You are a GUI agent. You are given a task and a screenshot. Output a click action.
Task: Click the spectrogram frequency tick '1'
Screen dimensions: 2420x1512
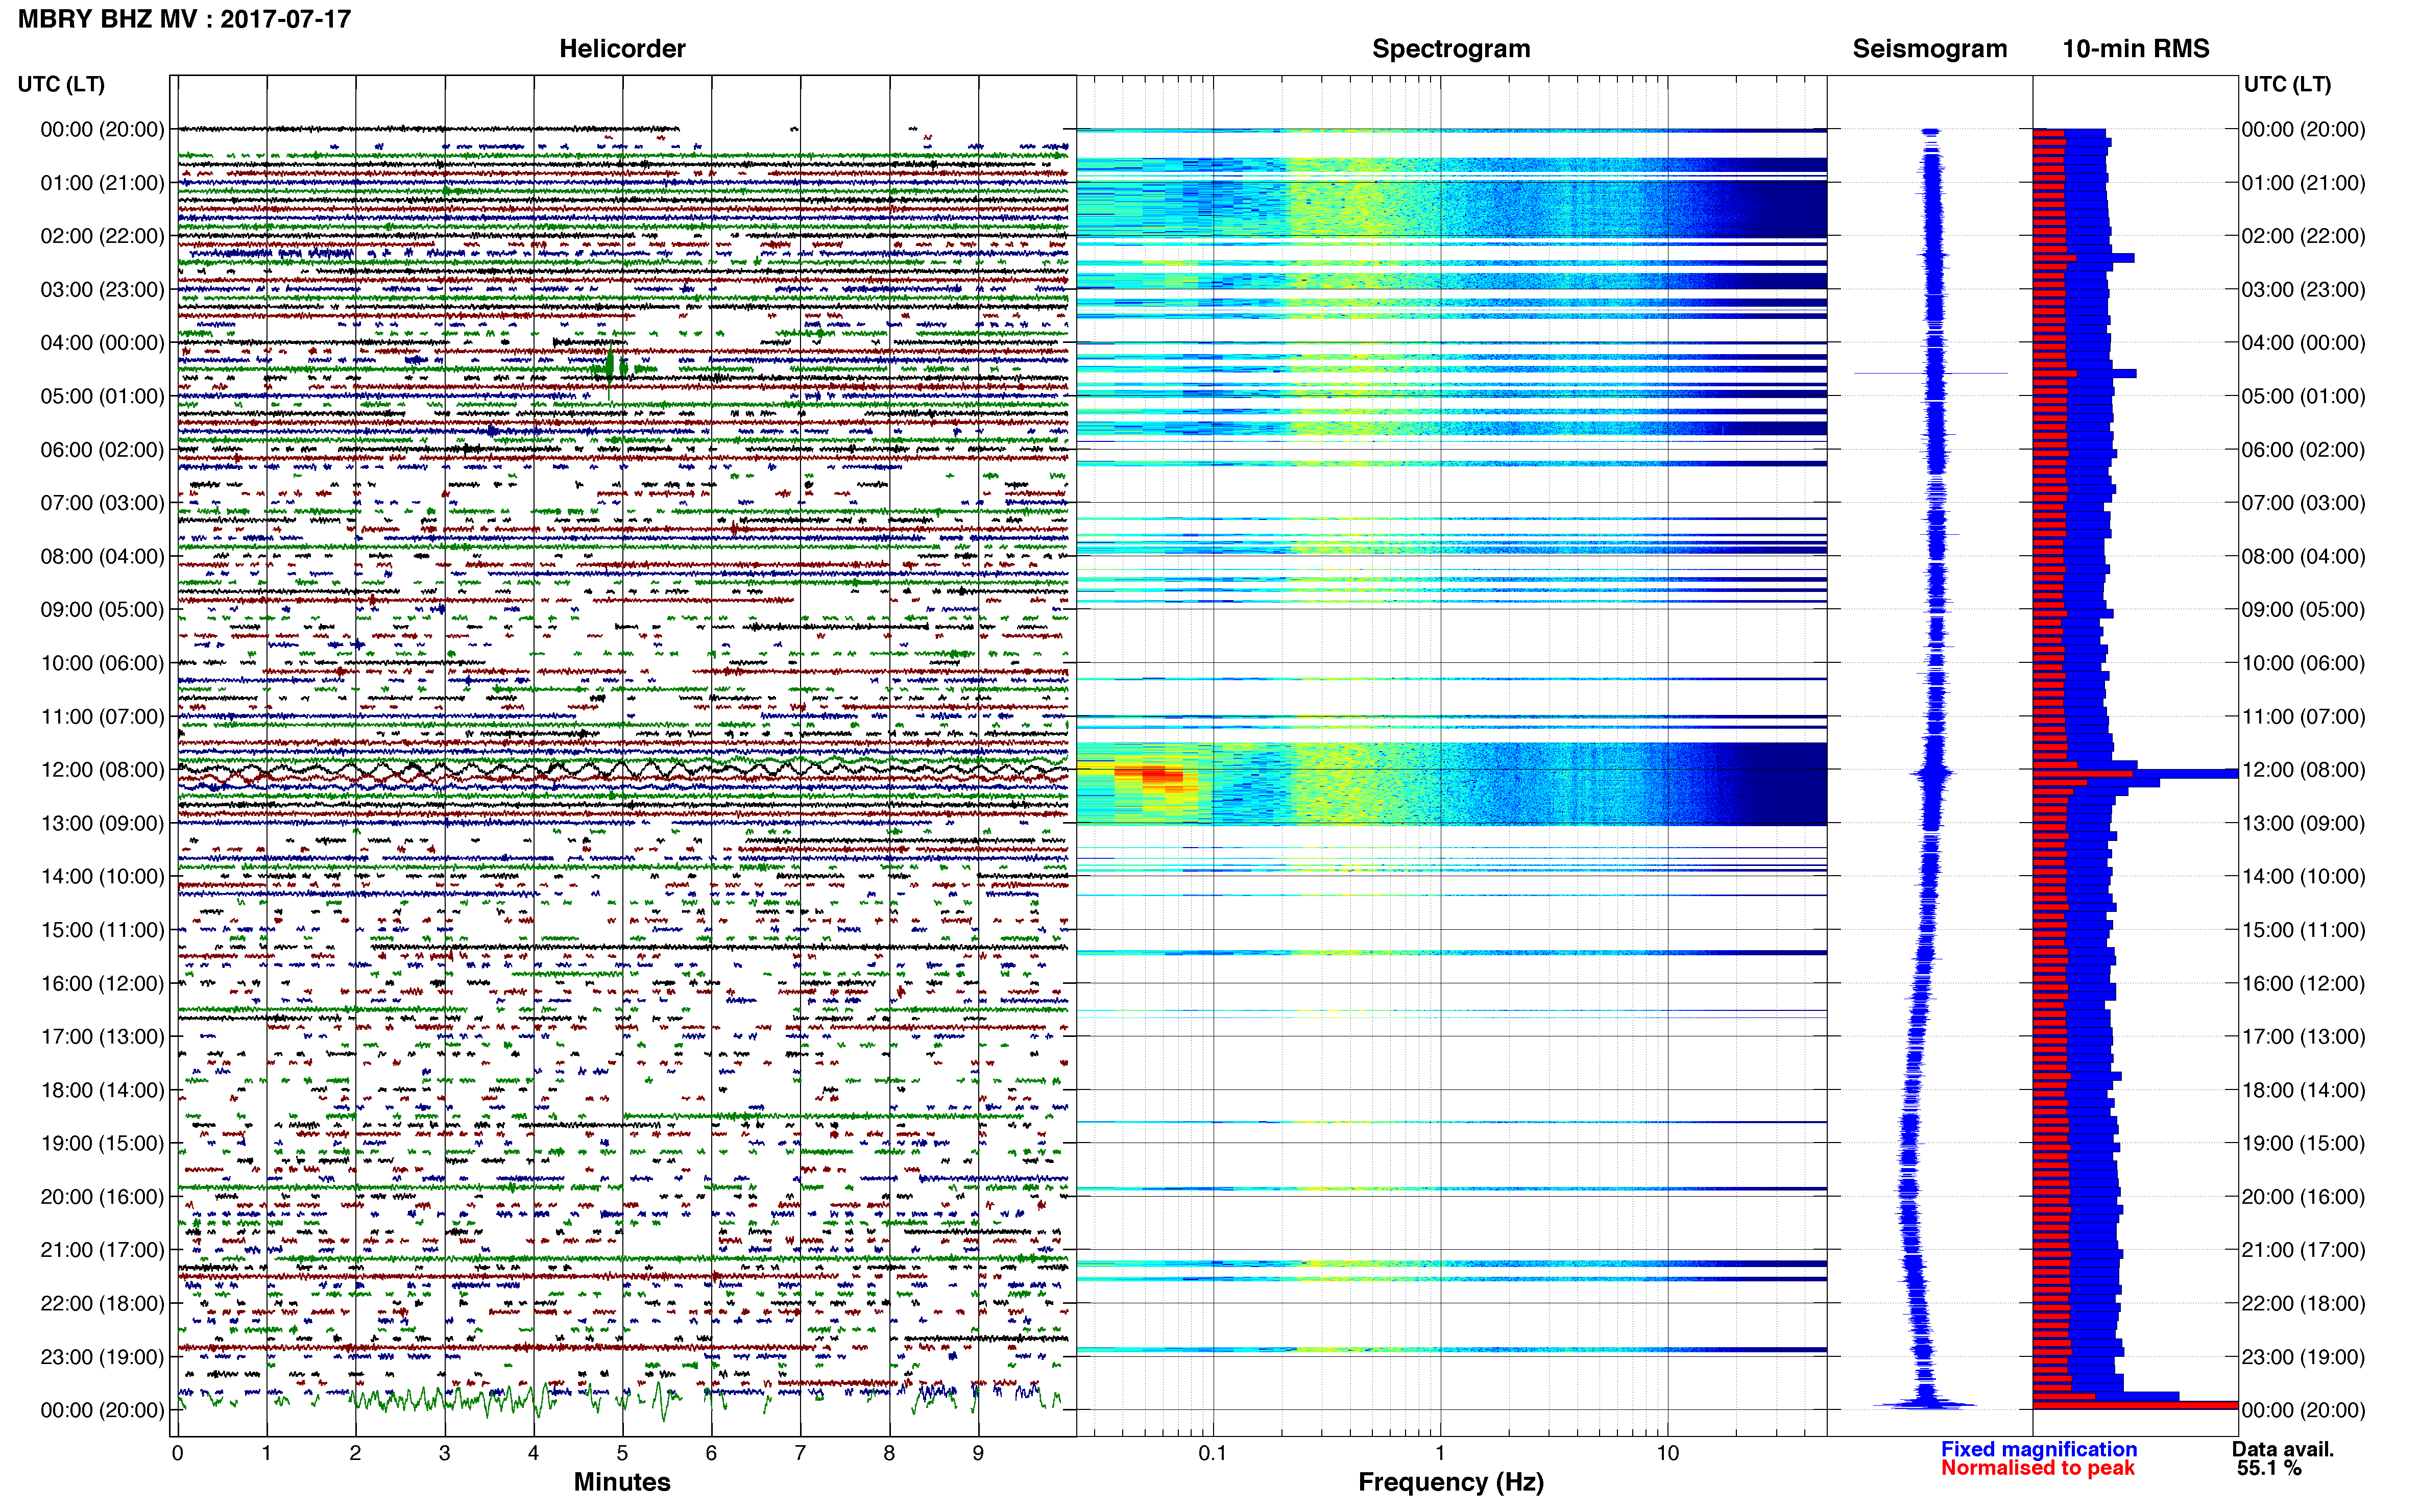pos(1440,1453)
